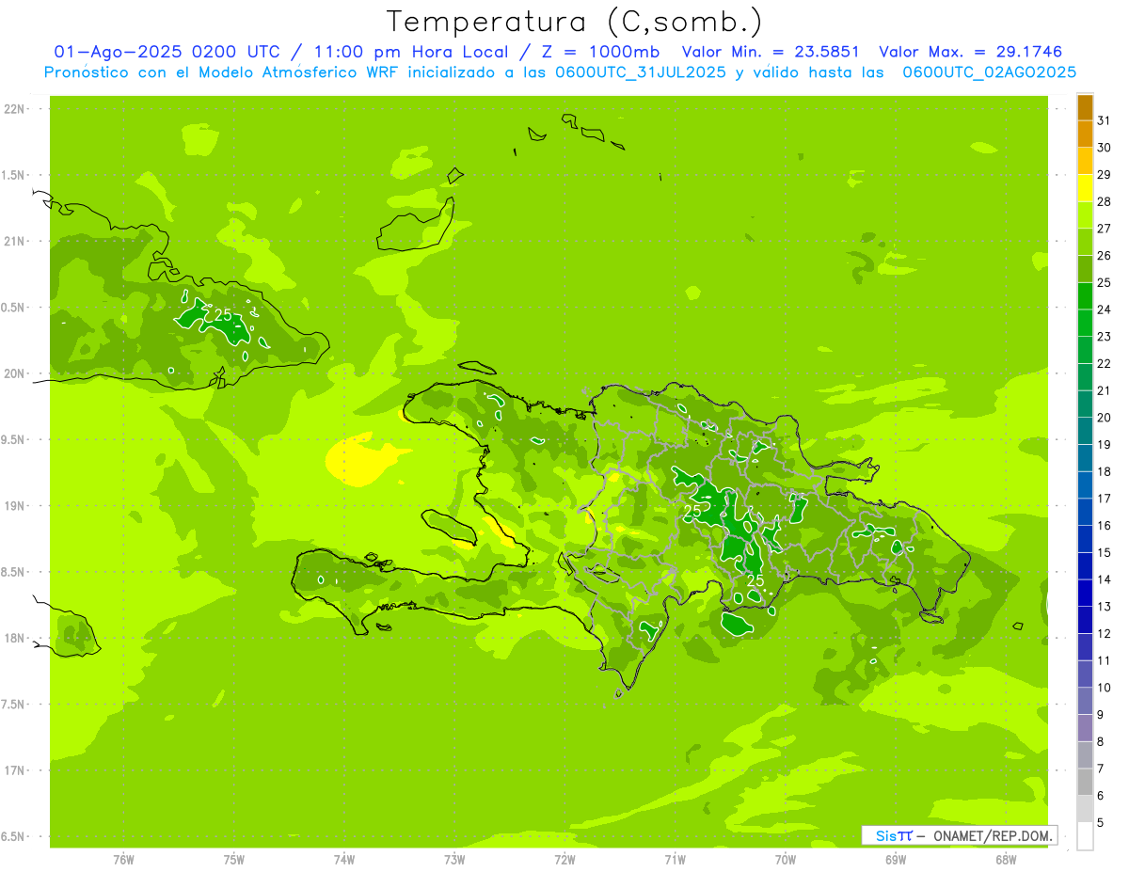The height and width of the screenshot is (872, 1129).
Task: Click the '75W' longitude axis label
Action: tap(233, 860)
